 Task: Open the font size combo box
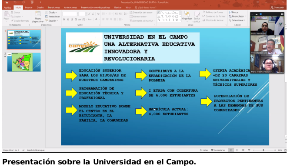tap(83, 14)
